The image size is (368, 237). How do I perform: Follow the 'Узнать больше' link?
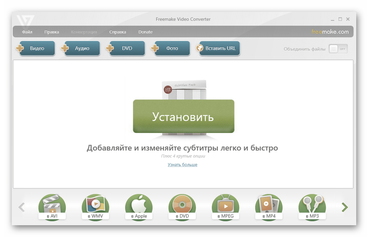[183, 165]
